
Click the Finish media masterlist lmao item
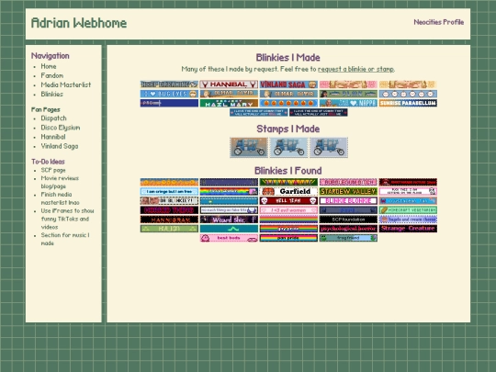point(60,198)
